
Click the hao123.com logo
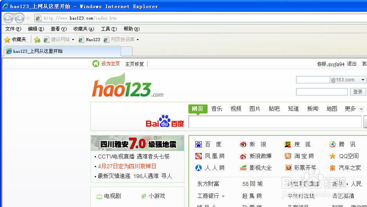(128, 85)
